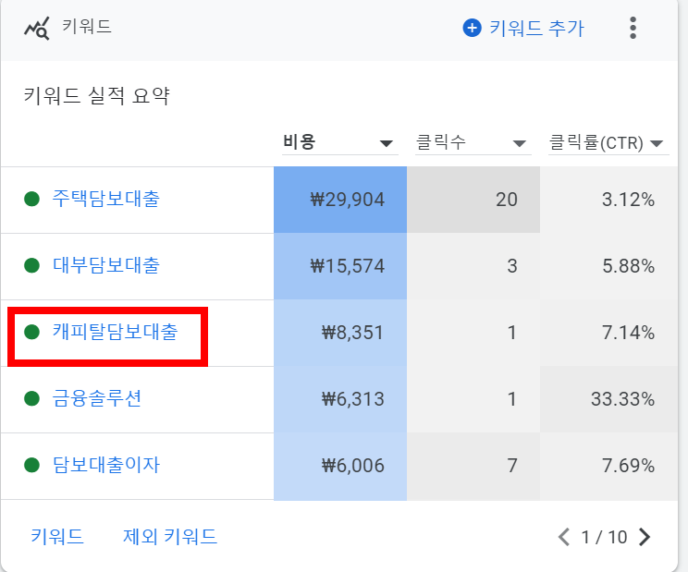The width and height of the screenshot is (688, 572).
Task: Click green status dot for 주택담보대출
Action: (32, 199)
